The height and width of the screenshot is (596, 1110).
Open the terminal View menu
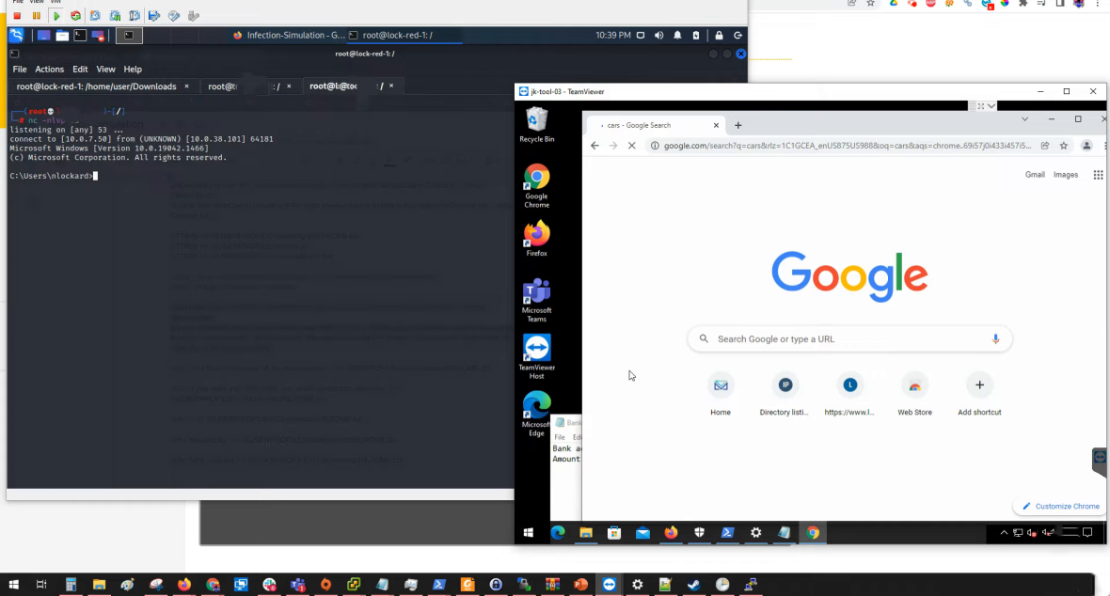coord(105,70)
